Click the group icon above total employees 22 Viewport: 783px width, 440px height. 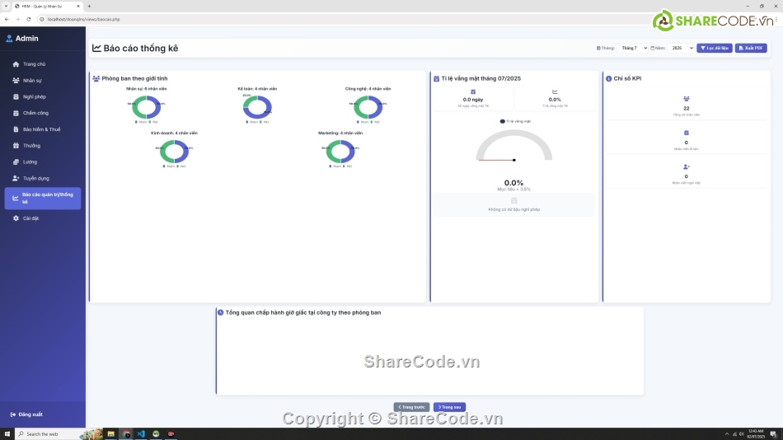coord(686,99)
